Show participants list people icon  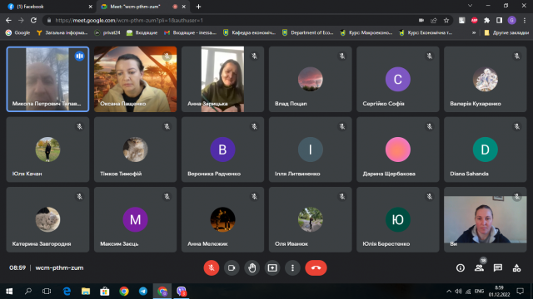(480, 267)
